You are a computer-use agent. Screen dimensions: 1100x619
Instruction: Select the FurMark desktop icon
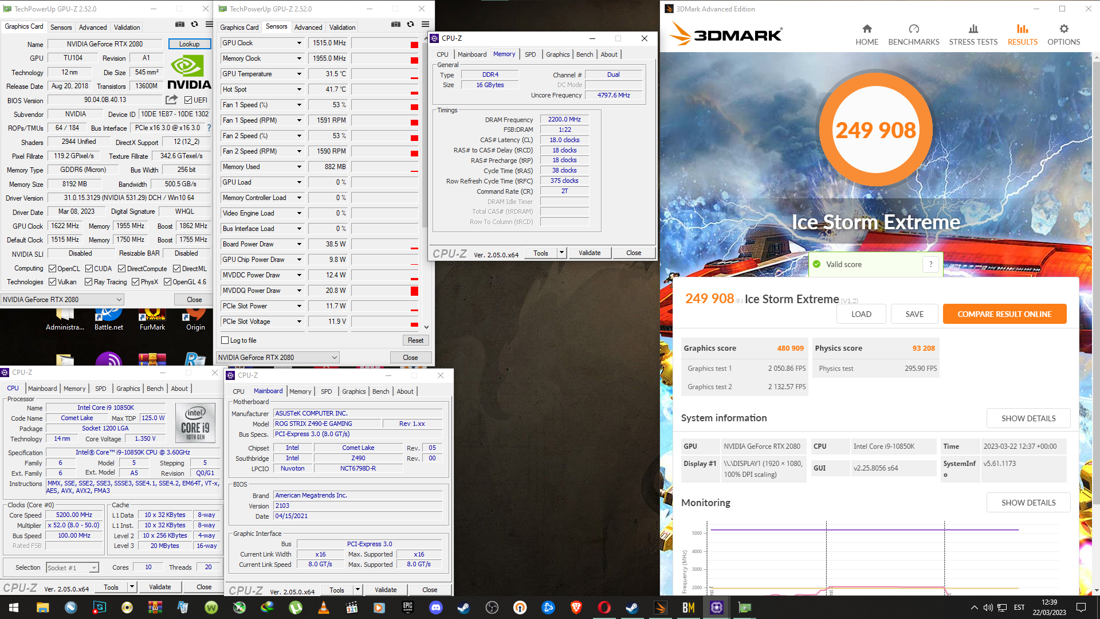152,320
